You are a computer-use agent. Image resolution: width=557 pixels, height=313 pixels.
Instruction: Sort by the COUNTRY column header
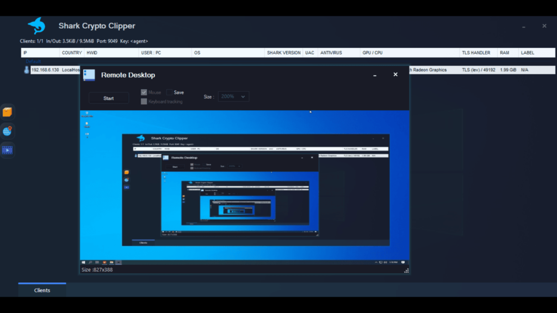pos(72,53)
